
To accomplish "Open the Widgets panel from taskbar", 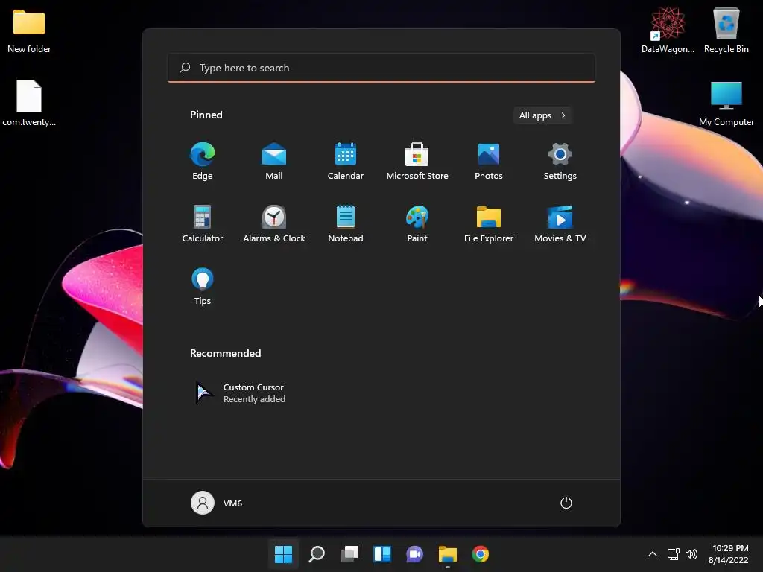I will click(x=382, y=554).
